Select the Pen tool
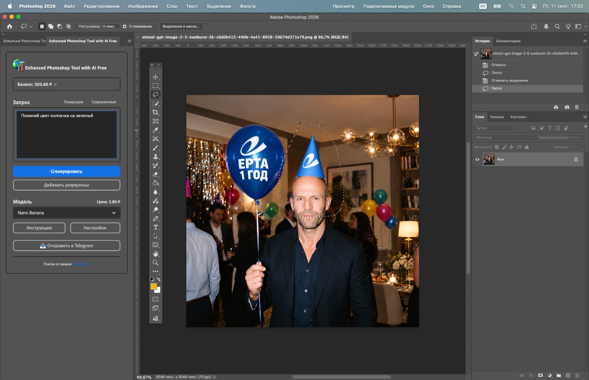589x380 pixels. pos(155,218)
